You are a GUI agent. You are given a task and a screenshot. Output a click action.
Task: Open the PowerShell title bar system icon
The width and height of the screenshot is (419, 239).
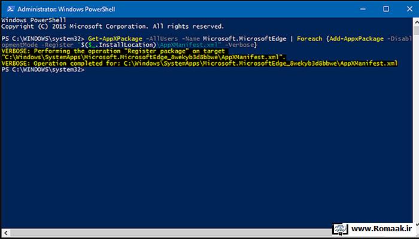(10, 9)
